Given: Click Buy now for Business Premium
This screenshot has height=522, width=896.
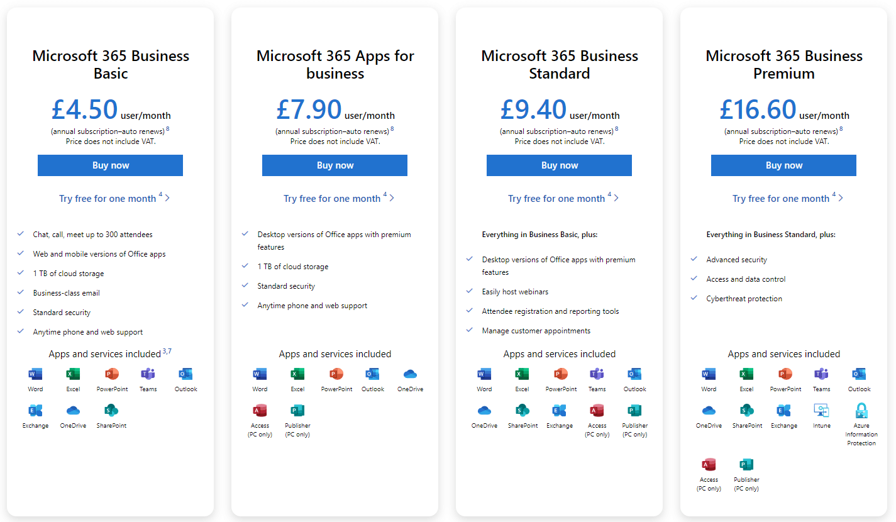Looking at the screenshot, I should [783, 165].
